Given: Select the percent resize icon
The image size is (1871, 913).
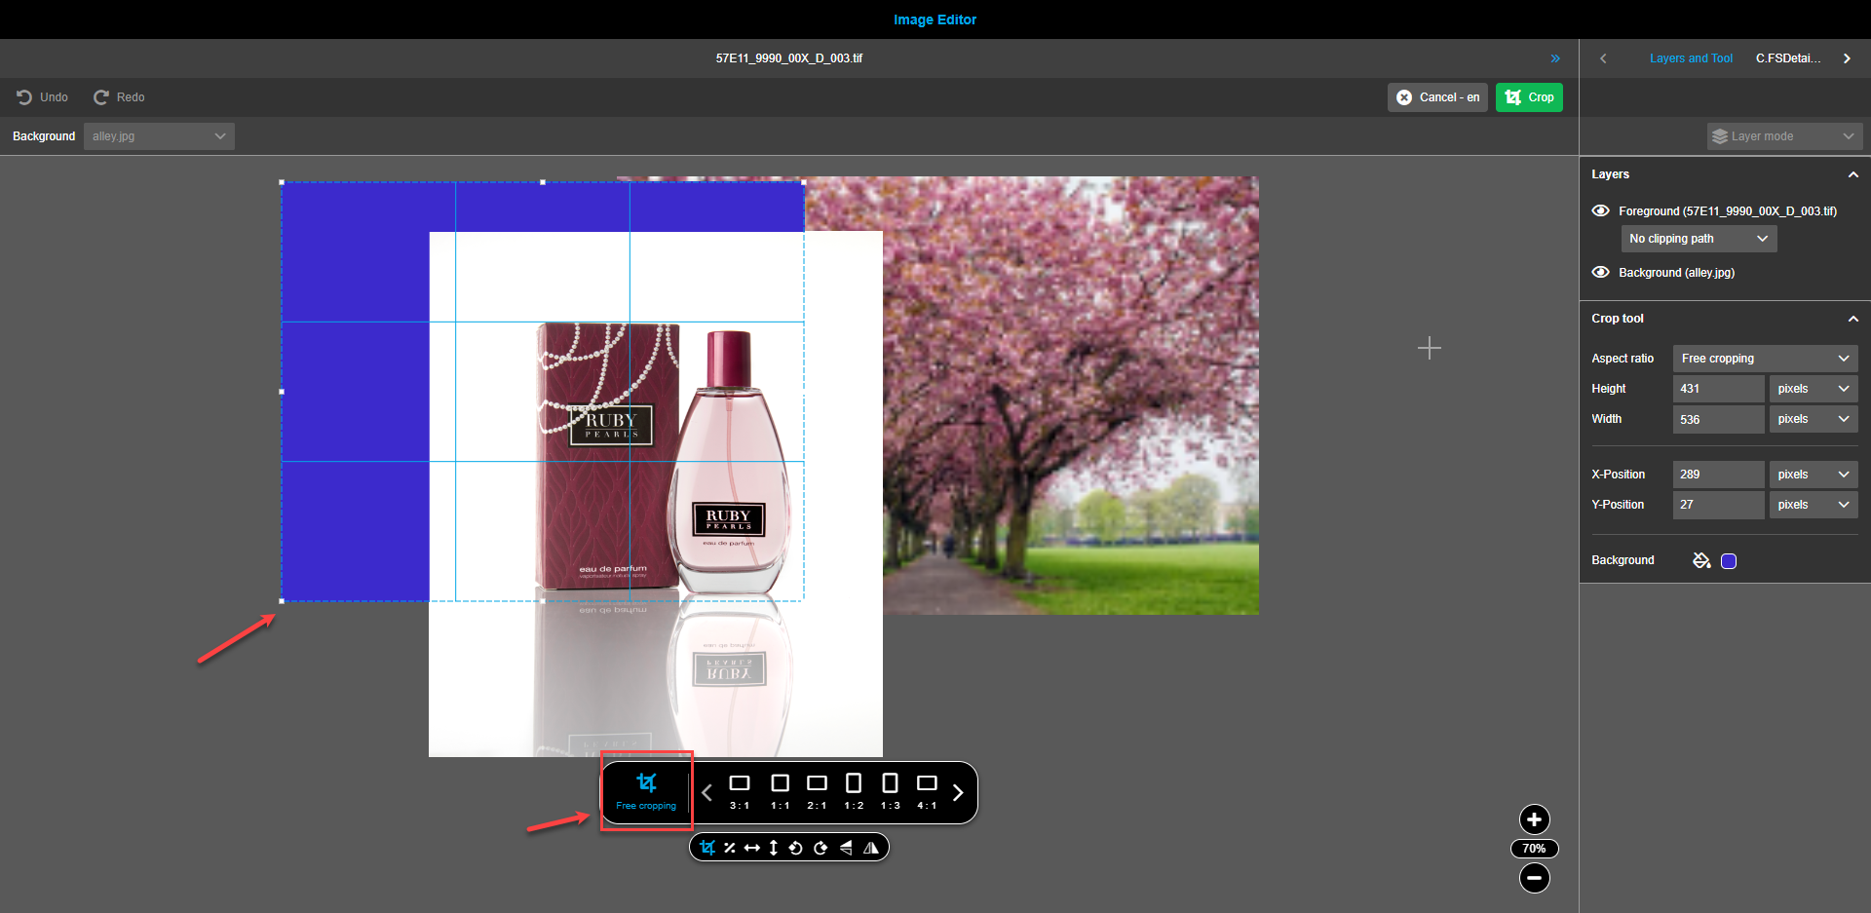Looking at the screenshot, I should [x=730, y=847].
